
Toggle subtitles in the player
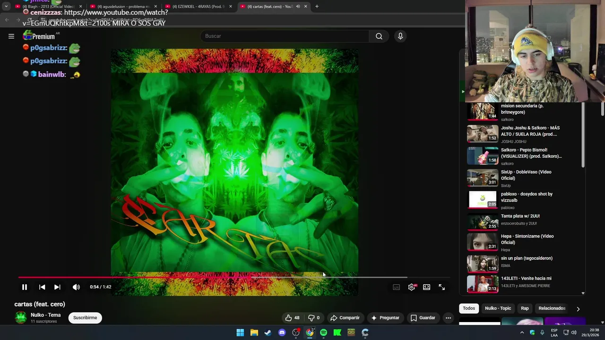pyautogui.click(x=397, y=287)
